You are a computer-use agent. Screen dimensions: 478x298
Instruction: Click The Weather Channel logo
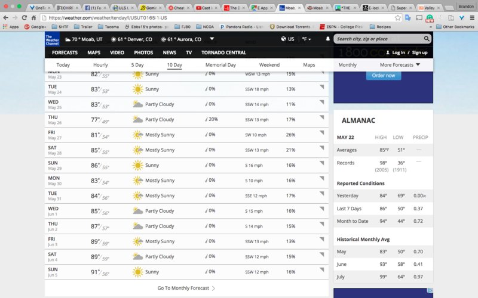point(52,39)
